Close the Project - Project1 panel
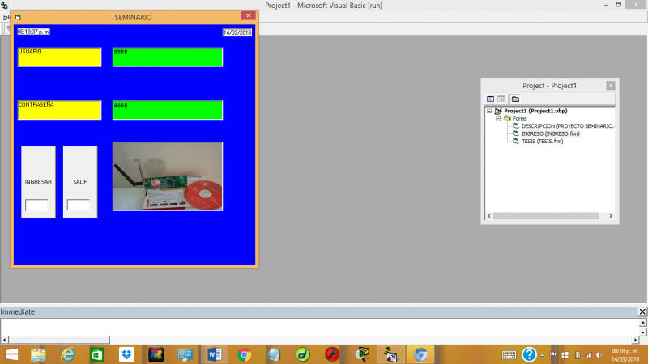This screenshot has height=364, width=648. [x=611, y=86]
